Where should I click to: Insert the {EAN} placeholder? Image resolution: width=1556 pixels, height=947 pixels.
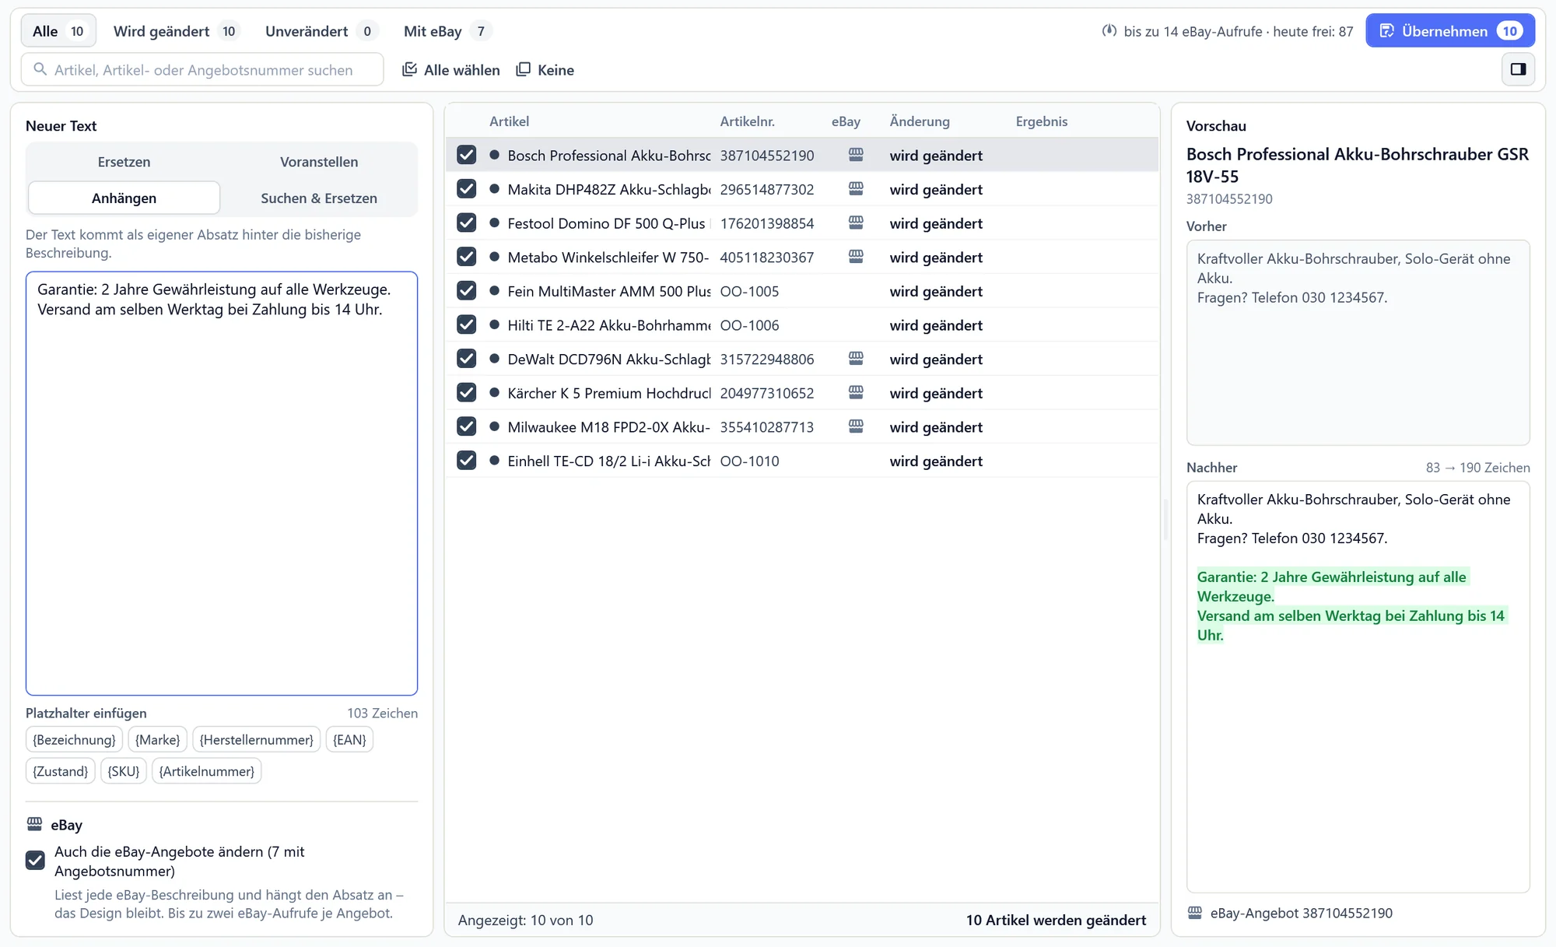coord(349,740)
